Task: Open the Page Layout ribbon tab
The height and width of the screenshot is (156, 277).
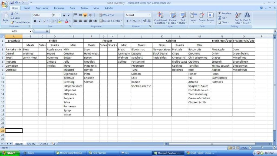Action: pyautogui.click(x=42, y=8)
